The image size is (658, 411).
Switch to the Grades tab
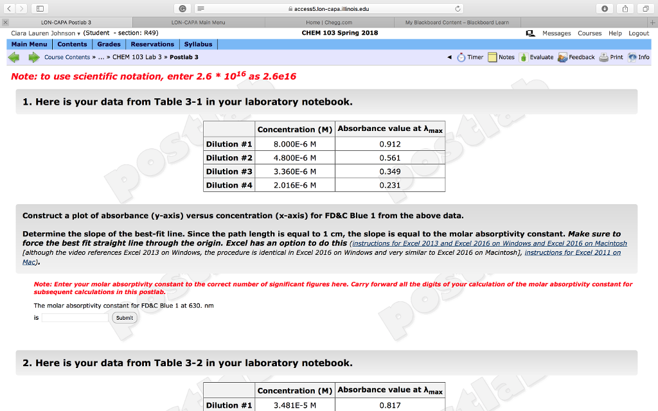(x=109, y=44)
